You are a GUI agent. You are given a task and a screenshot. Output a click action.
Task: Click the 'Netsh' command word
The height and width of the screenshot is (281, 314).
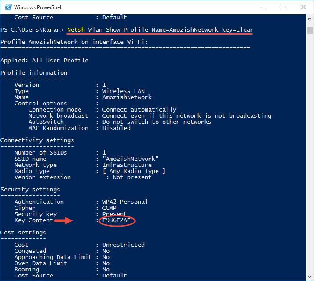pyautogui.click(x=76, y=29)
